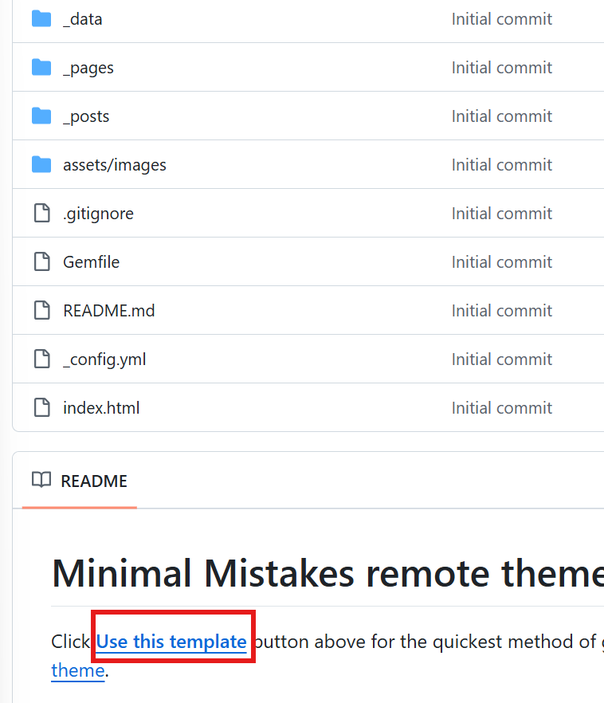The width and height of the screenshot is (604, 703).
Task: Click the file icon beside .gitignore
Action: click(41, 214)
